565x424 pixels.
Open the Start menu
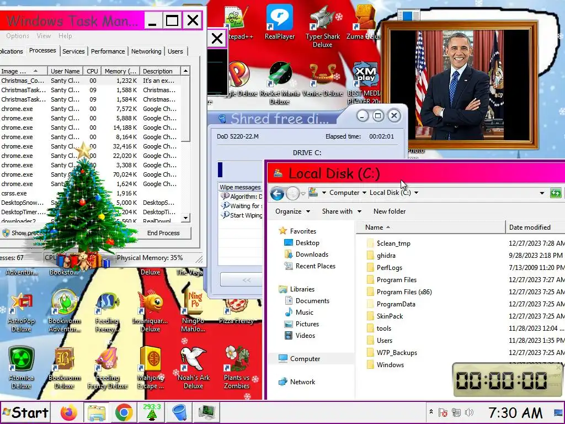coord(25,412)
